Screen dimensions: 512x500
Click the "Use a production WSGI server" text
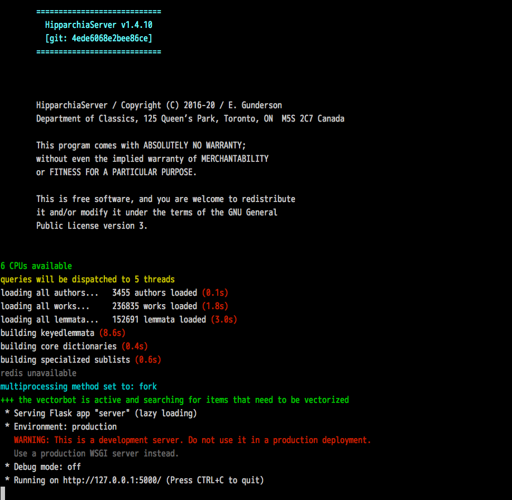97,453
